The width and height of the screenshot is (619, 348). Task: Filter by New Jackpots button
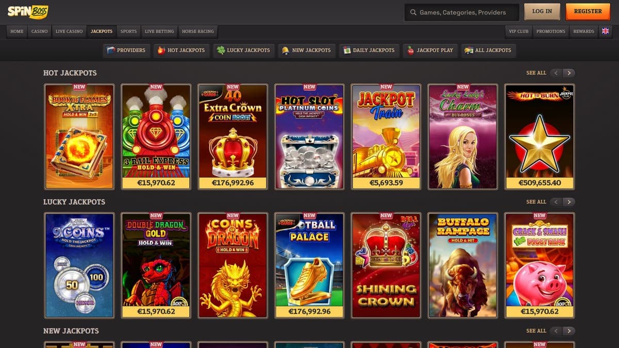(x=306, y=50)
